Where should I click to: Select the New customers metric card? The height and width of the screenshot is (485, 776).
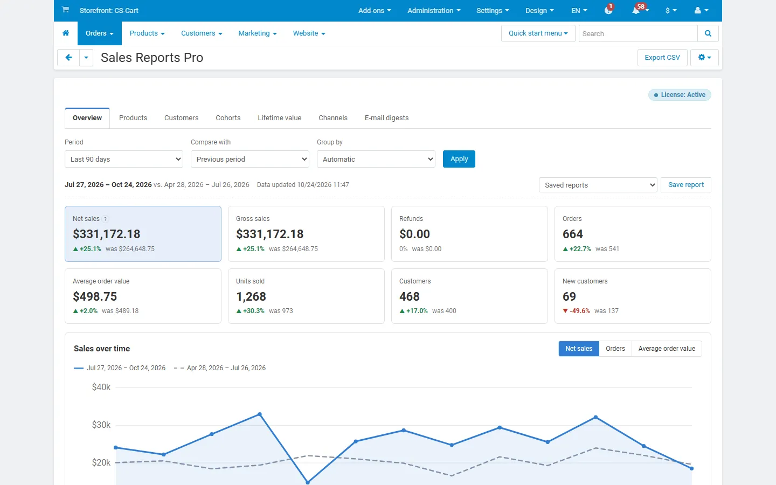pyautogui.click(x=633, y=296)
